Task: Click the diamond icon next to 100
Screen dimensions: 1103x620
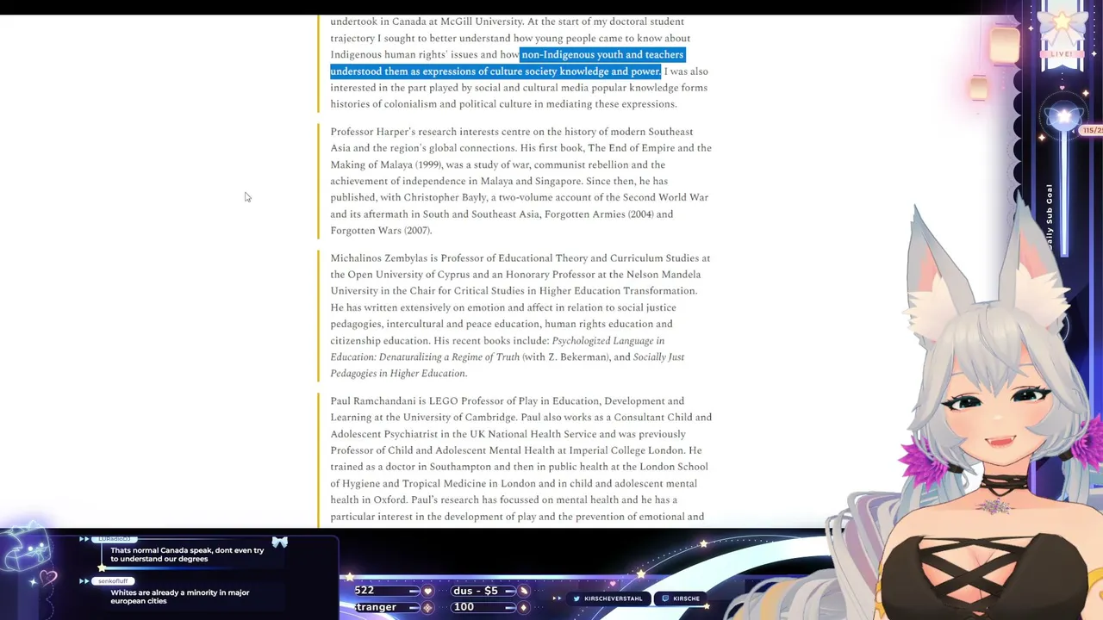Action: pyautogui.click(x=523, y=607)
